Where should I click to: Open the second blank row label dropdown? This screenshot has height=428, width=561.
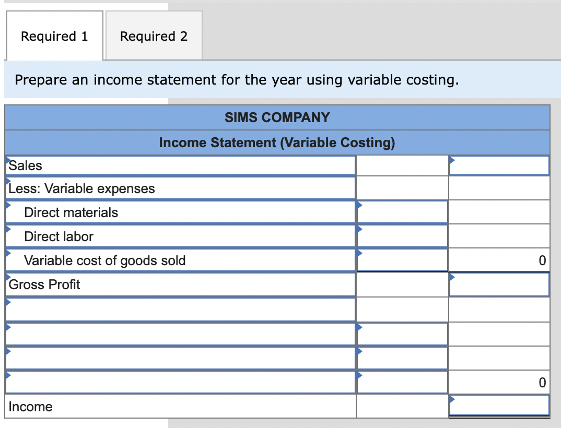[180, 334]
